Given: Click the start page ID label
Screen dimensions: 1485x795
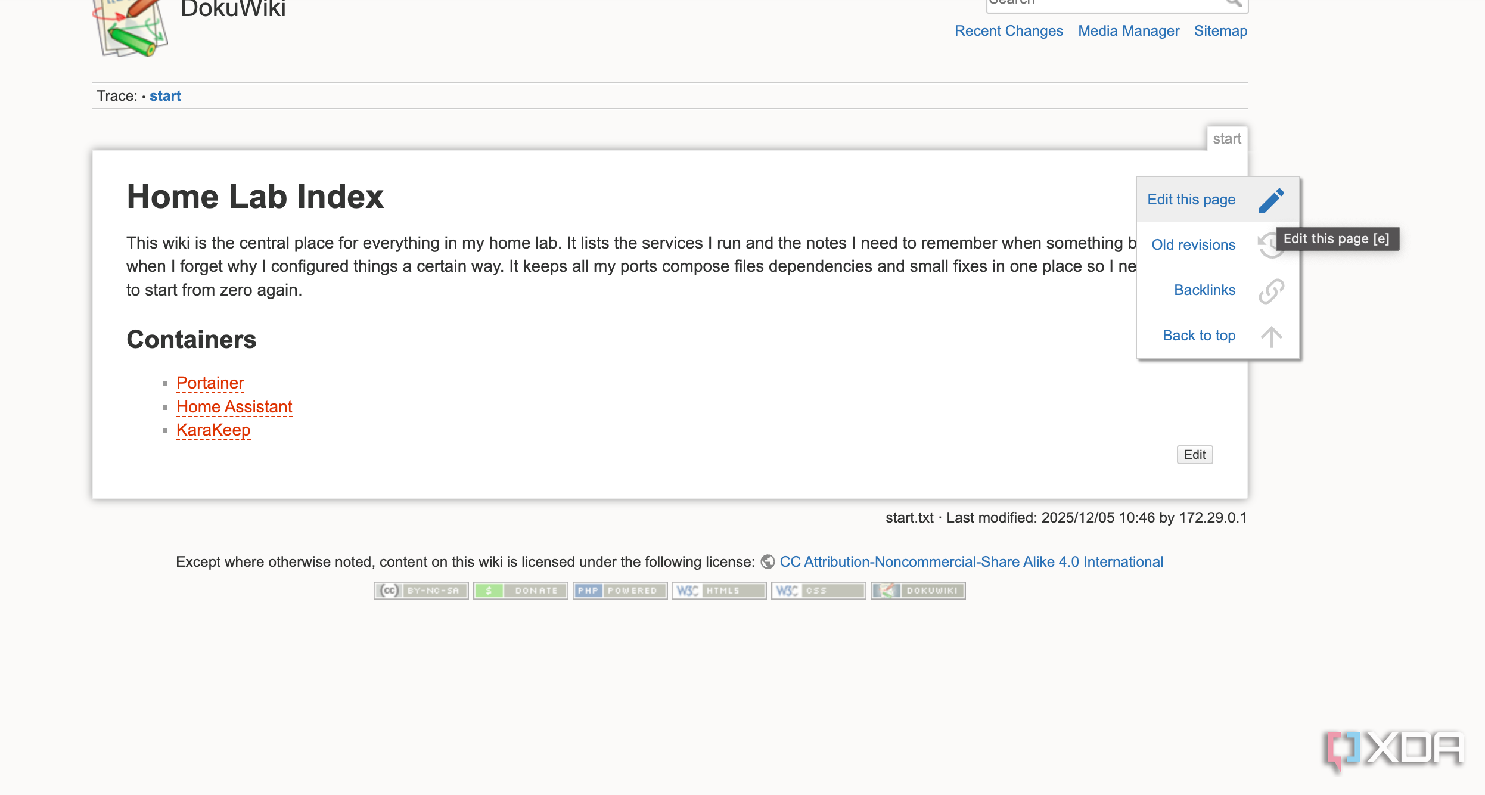Looking at the screenshot, I should [1227, 139].
